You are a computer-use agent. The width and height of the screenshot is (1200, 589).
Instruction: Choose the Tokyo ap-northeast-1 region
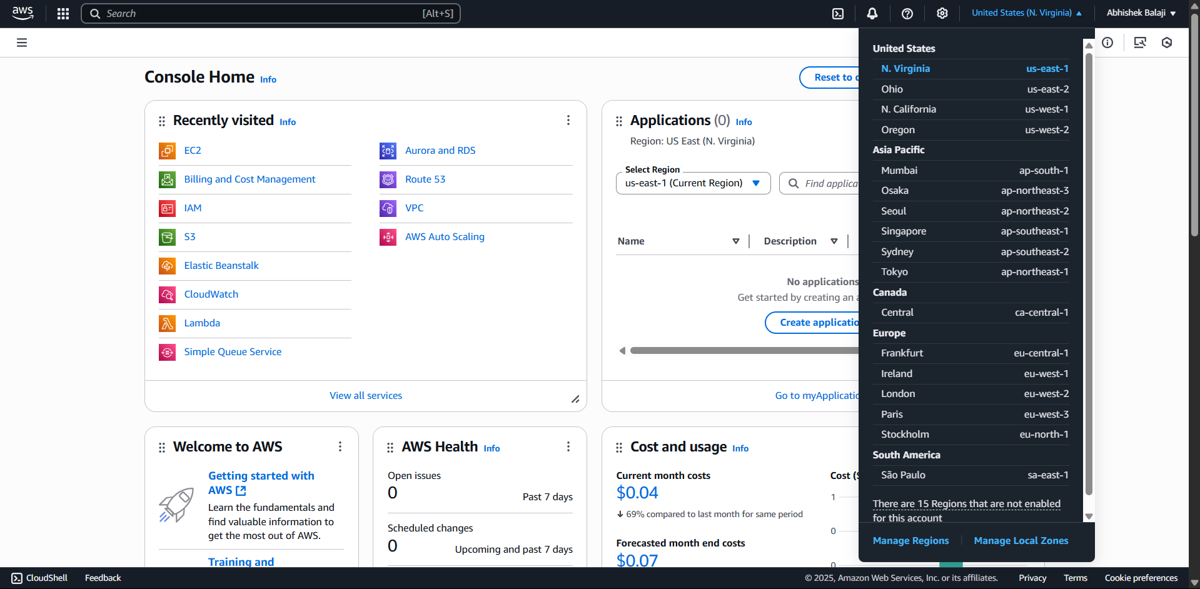pyautogui.click(x=975, y=272)
